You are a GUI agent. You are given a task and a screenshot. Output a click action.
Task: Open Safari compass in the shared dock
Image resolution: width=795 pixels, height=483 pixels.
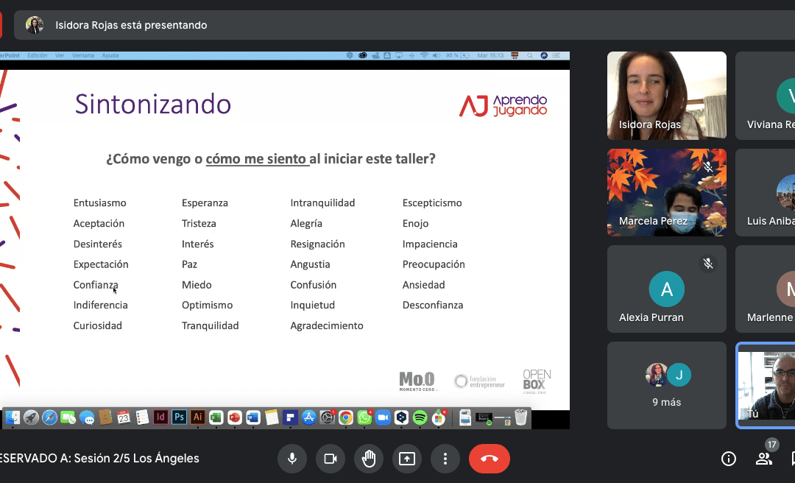pyautogui.click(x=50, y=417)
